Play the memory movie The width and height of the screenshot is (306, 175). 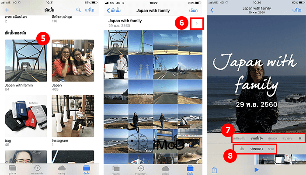257,170
